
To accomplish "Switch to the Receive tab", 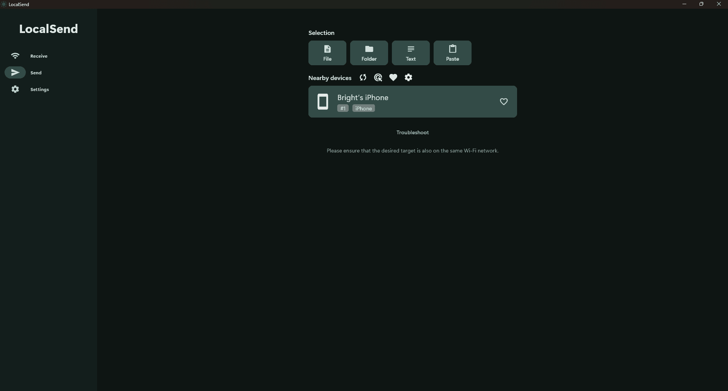I will 38,56.
